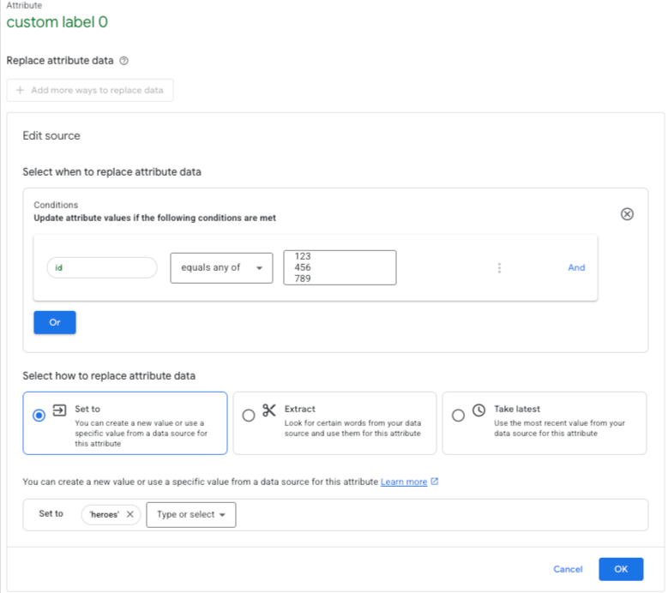668x593 pixels.
Task: Open the 'equals any of' operator dropdown
Action: click(221, 267)
